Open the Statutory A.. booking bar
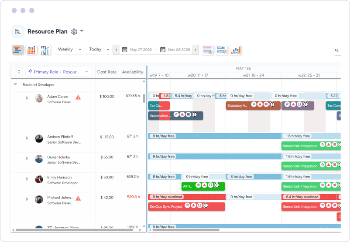 coord(253,105)
